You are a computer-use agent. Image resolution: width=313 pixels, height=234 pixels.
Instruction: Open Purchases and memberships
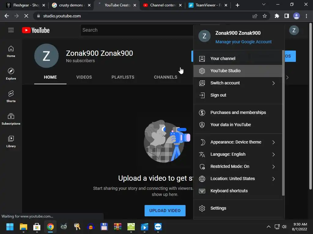point(238,112)
